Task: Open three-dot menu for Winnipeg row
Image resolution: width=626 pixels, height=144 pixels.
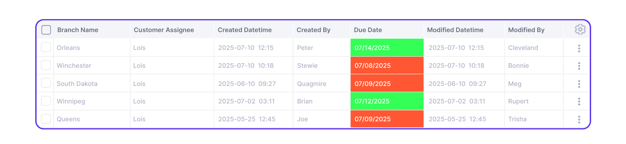Action: 579,102
